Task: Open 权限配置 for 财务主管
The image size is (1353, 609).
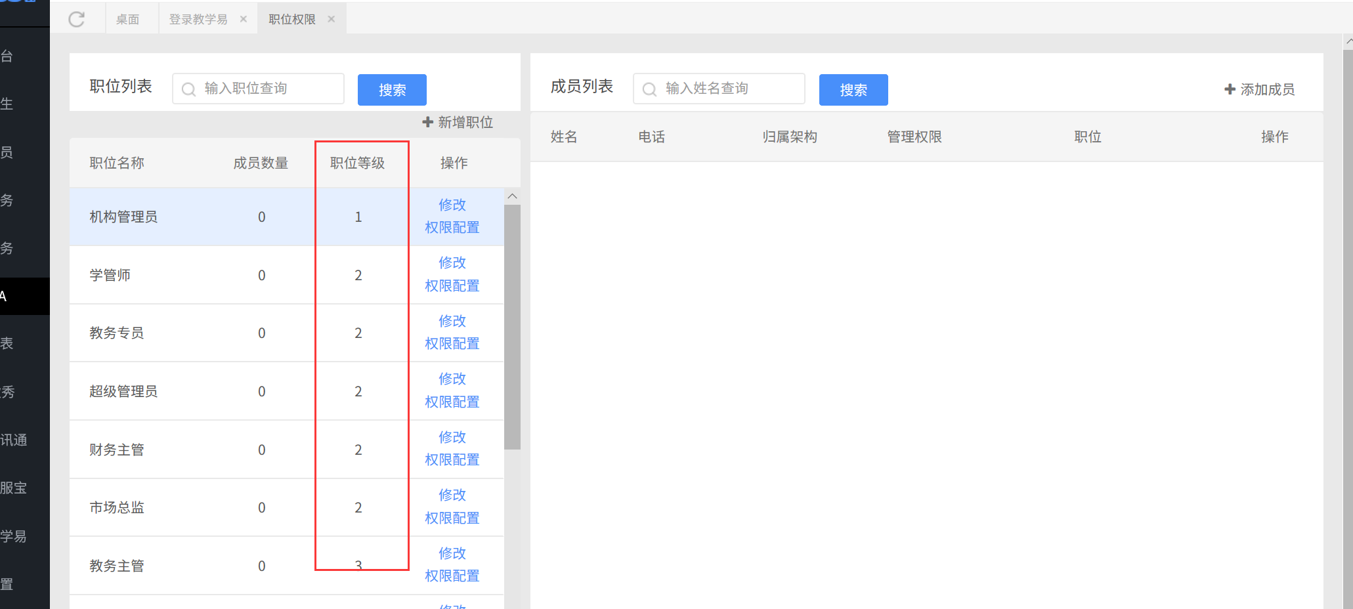Action: (452, 460)
